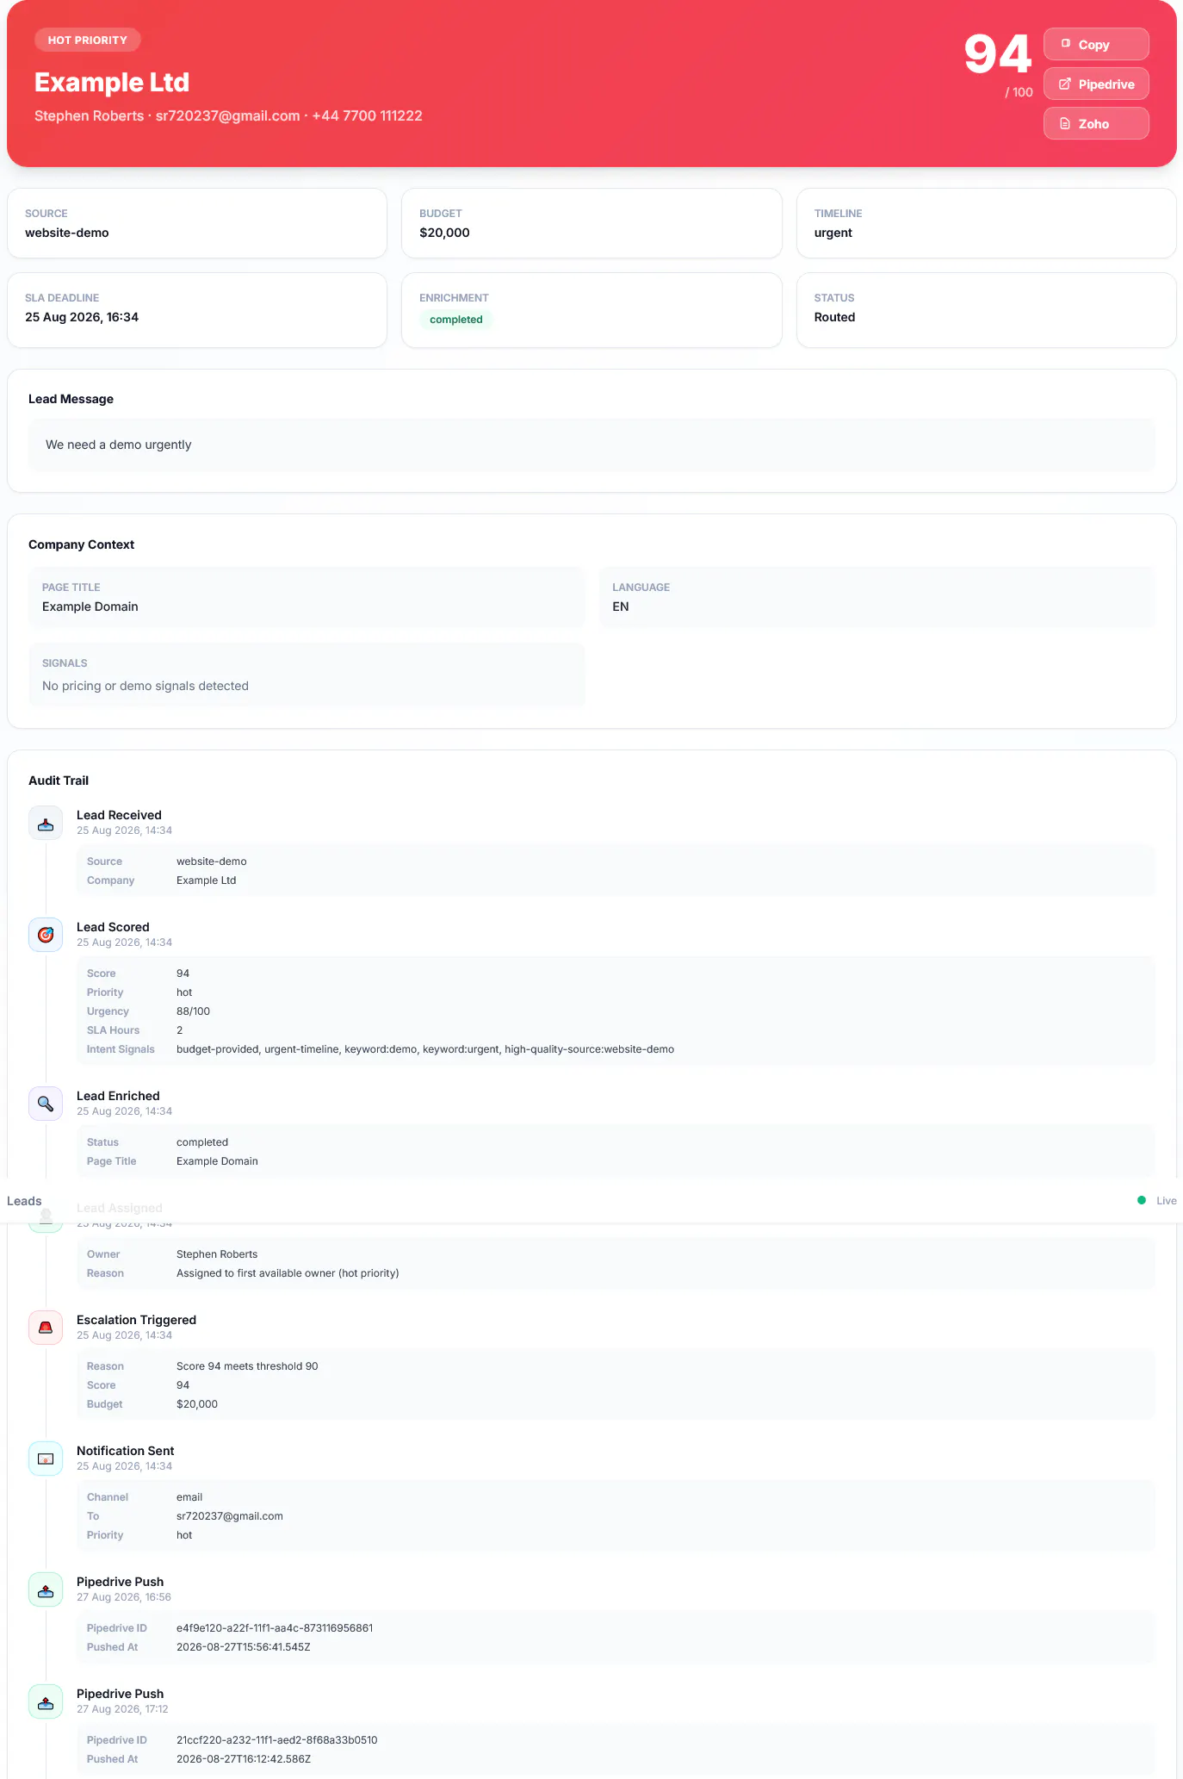Click the Notification Sent envelope icon
Image resolution: width=1183 pixels, height=1779 pixels.
[46, 1459]
